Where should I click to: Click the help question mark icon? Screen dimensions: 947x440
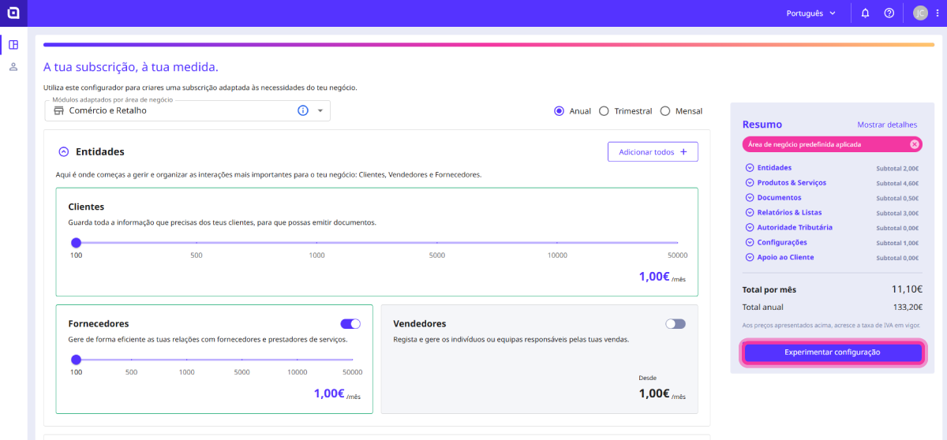(889, 13)
